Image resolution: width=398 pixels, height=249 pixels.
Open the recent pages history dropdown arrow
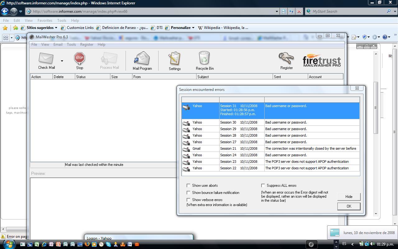coord(21,12)
